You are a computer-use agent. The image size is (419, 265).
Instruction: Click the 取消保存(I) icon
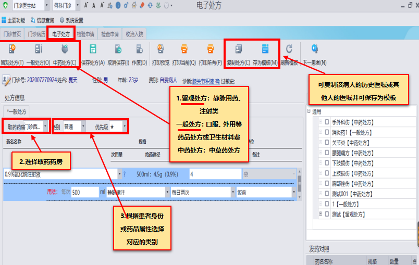[118, 49]
